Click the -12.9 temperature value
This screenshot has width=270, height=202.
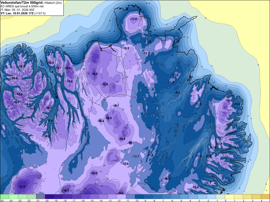coord(219,144)
